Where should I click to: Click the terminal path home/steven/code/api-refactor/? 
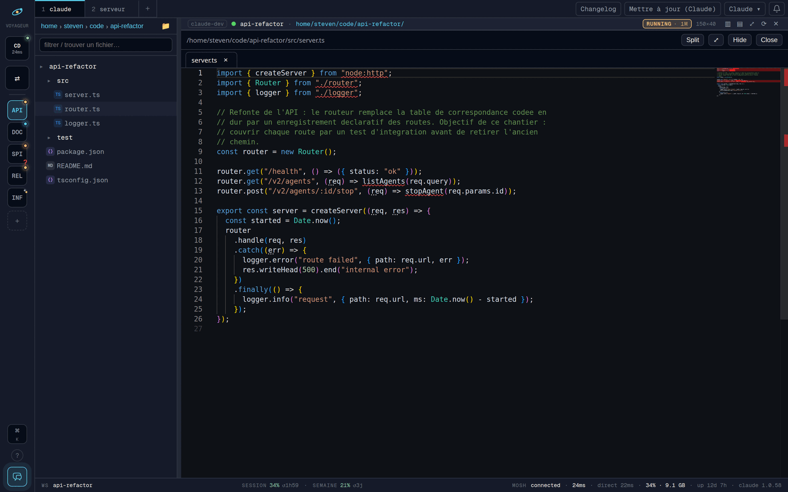[x=350, y=24]
